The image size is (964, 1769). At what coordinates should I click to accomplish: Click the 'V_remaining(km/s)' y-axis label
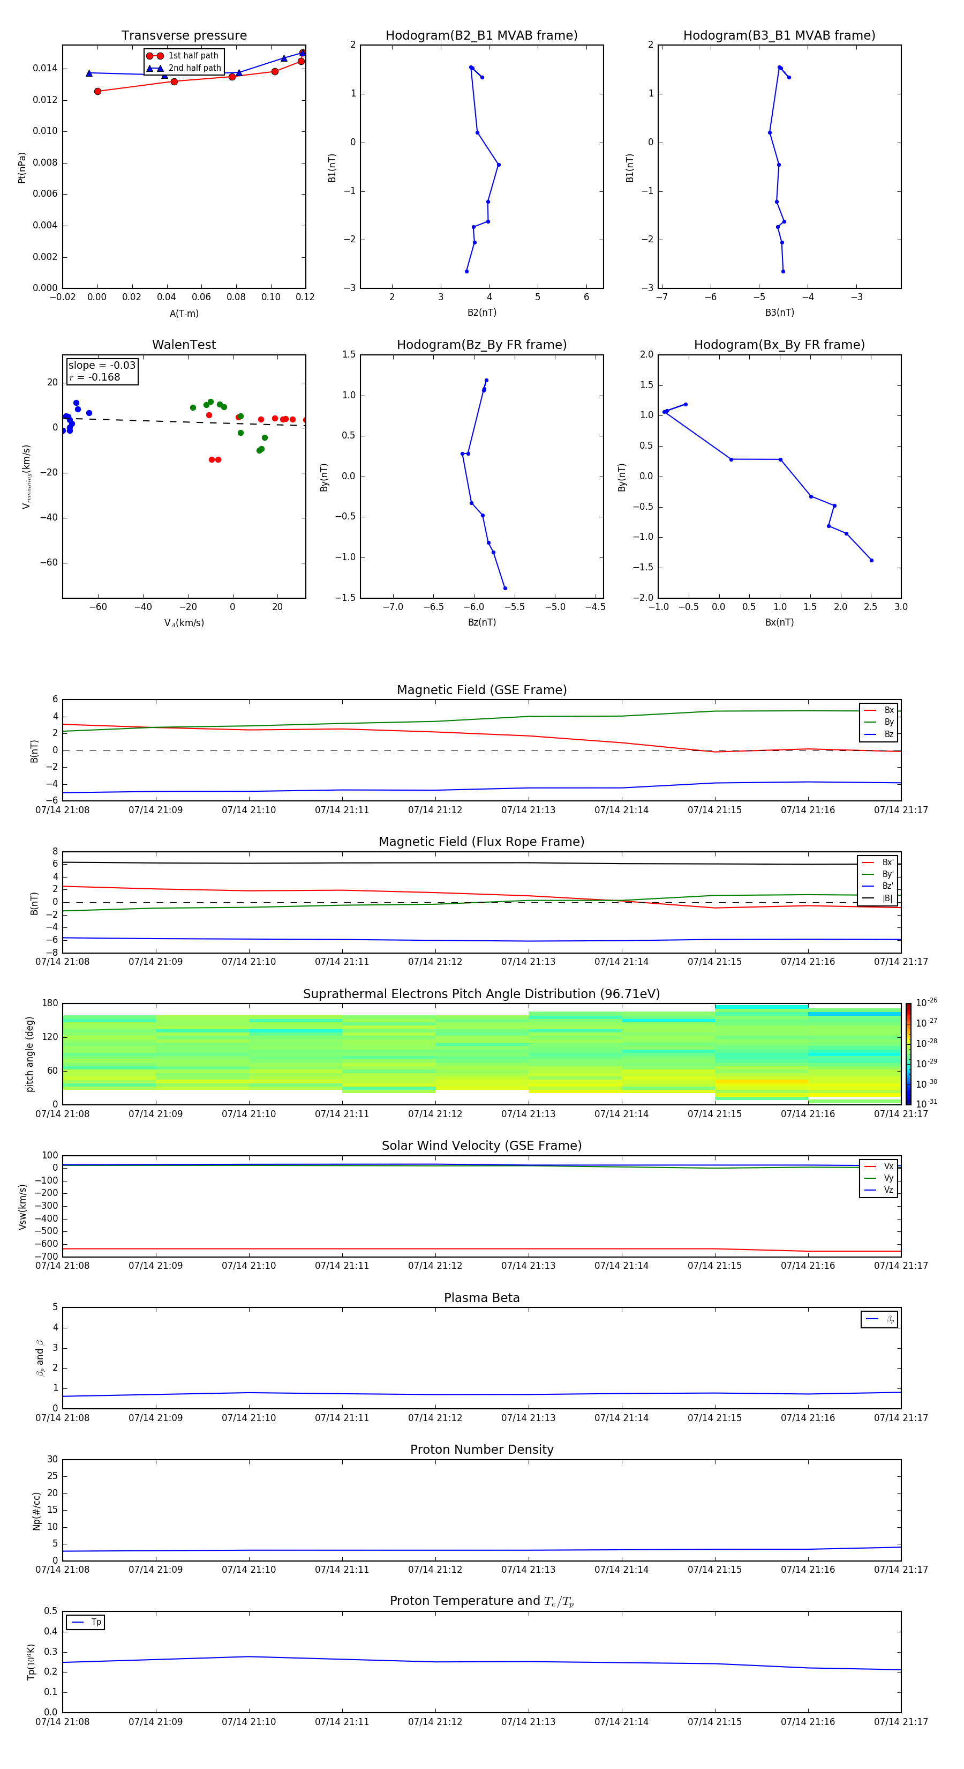point(27,477)
